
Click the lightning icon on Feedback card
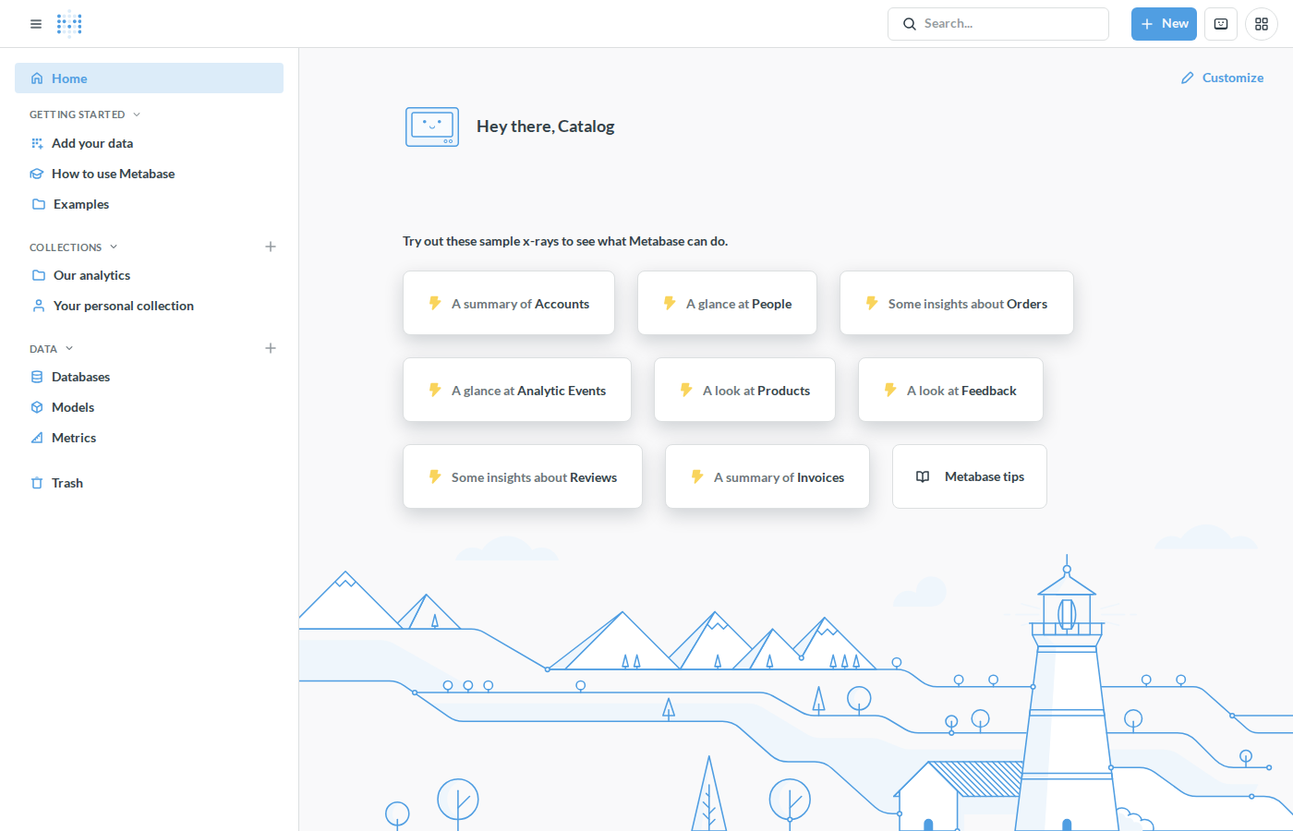(x=890, y=390)
